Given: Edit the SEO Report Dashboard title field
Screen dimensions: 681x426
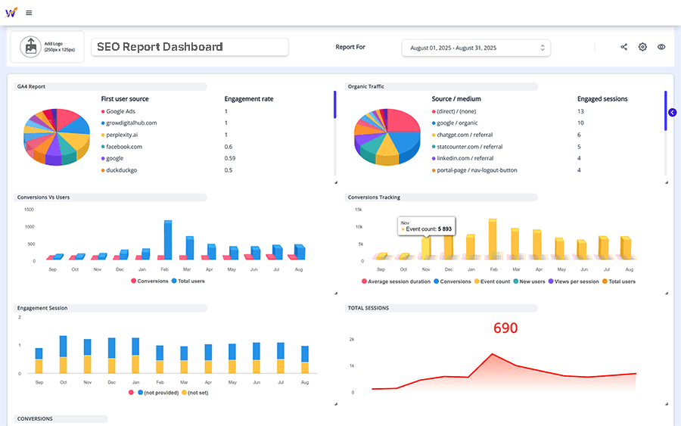Looking at the screenshot, I should 189,47.
